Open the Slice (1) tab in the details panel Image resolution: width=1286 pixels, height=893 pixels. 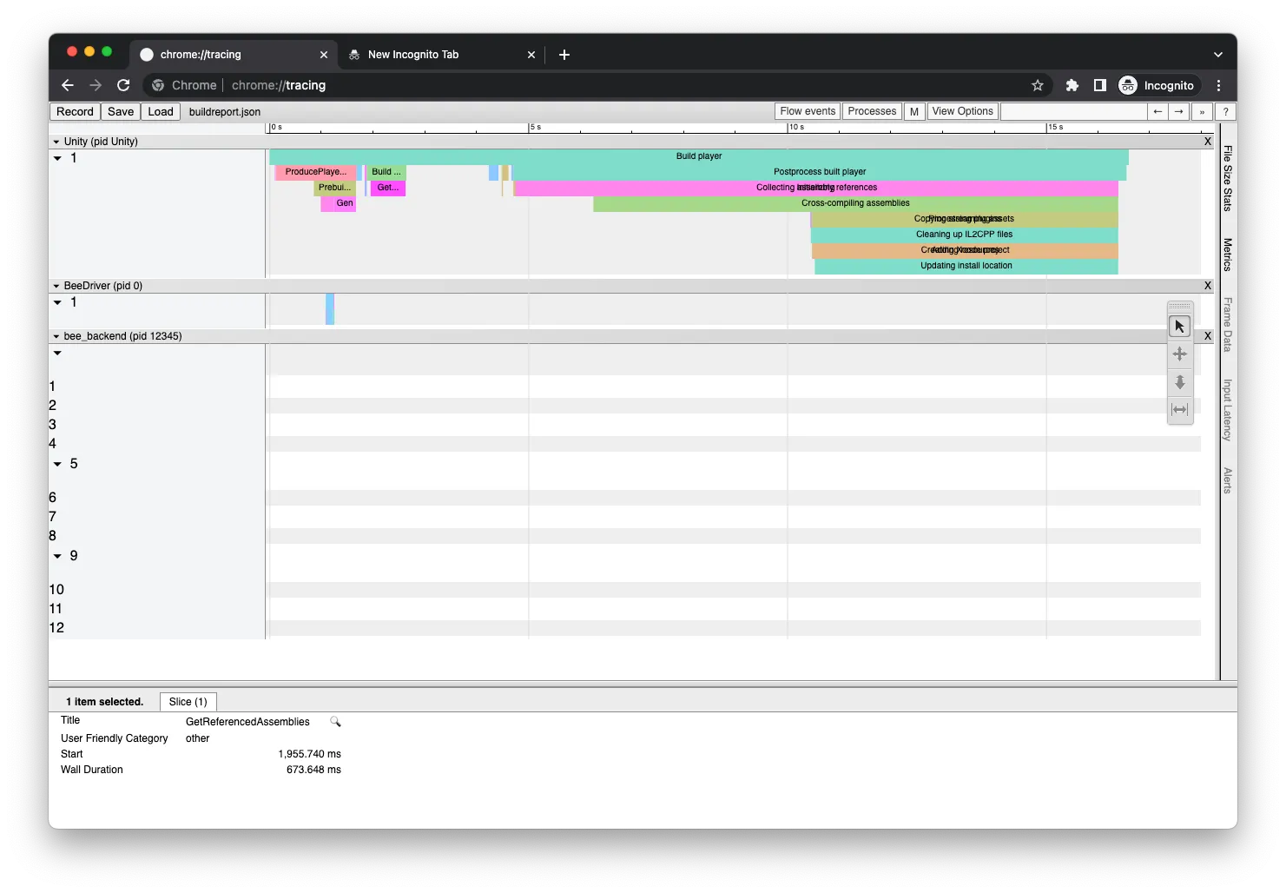tap(188, 701)
